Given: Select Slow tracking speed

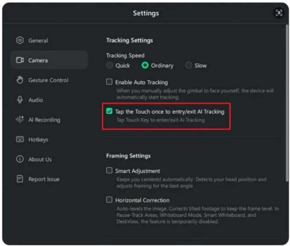Looking at the screenshot, I should 188,65.
